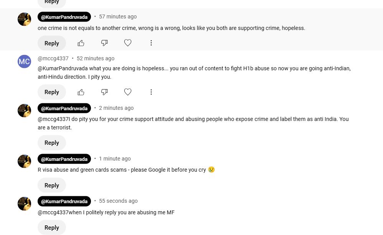Viewport: 383px width, 235px height.
Task: Open the "52 minutes ago" timestamp link
Action: click(x=96, y=58)
